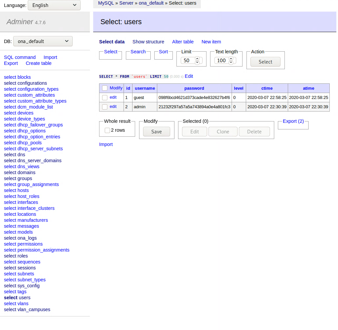Open select configurations table

point(25,83)
